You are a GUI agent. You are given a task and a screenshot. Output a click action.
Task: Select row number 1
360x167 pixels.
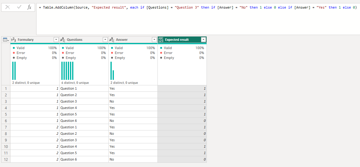tap(6, 88)
